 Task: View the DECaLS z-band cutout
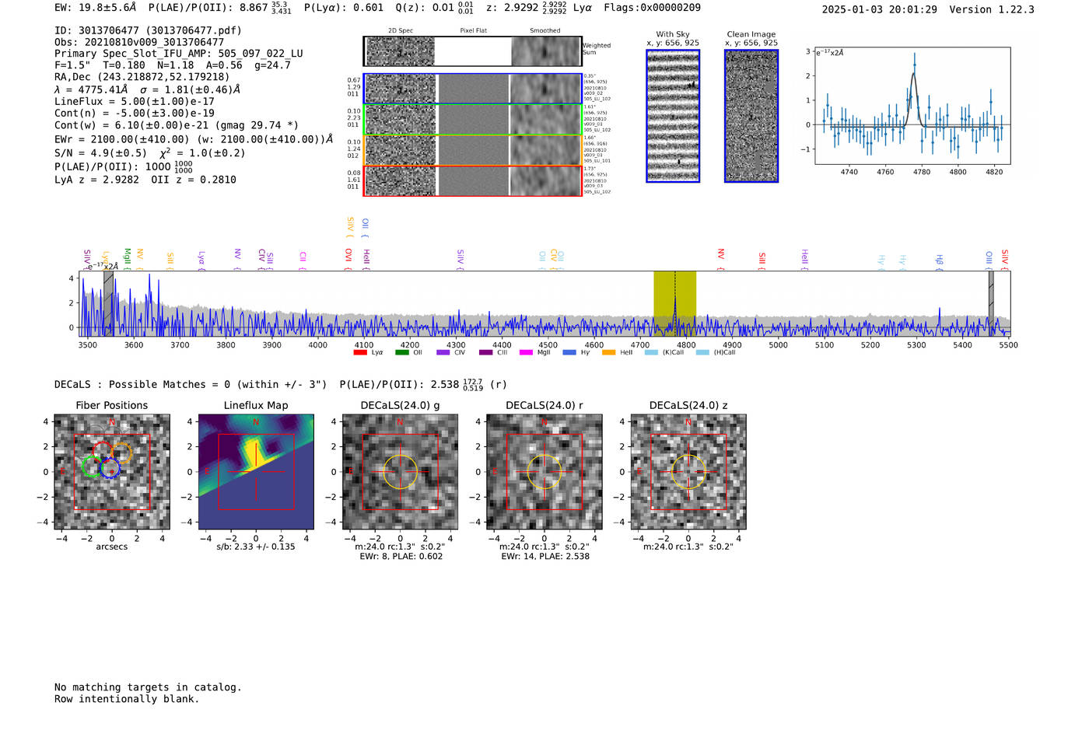click(x=688, y=472)
